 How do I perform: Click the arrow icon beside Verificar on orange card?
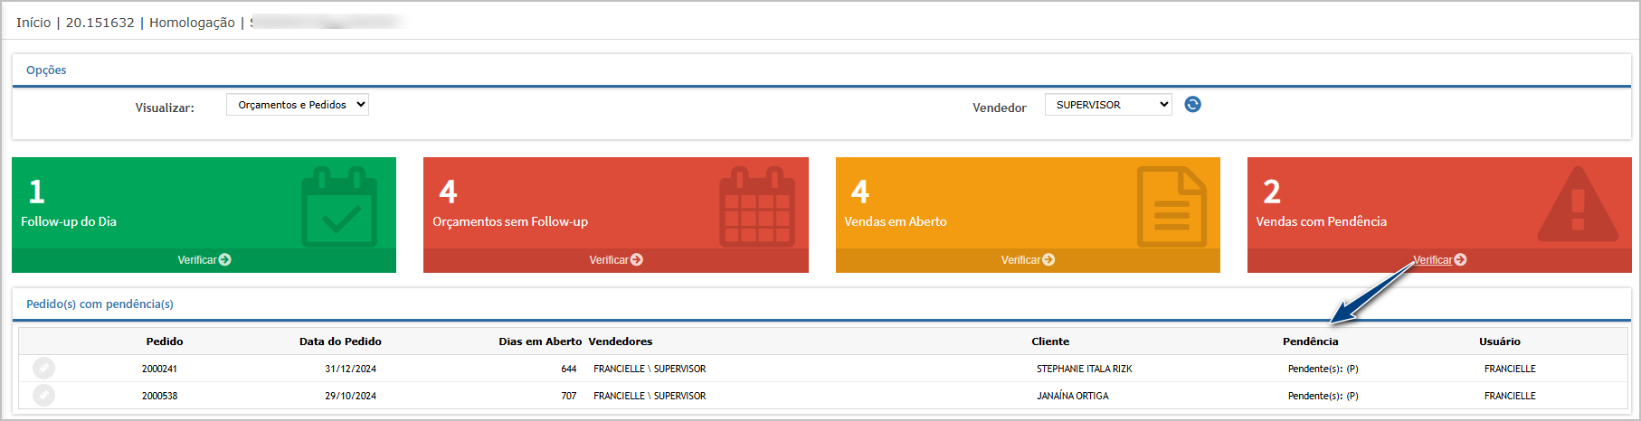click(1048, 260)
